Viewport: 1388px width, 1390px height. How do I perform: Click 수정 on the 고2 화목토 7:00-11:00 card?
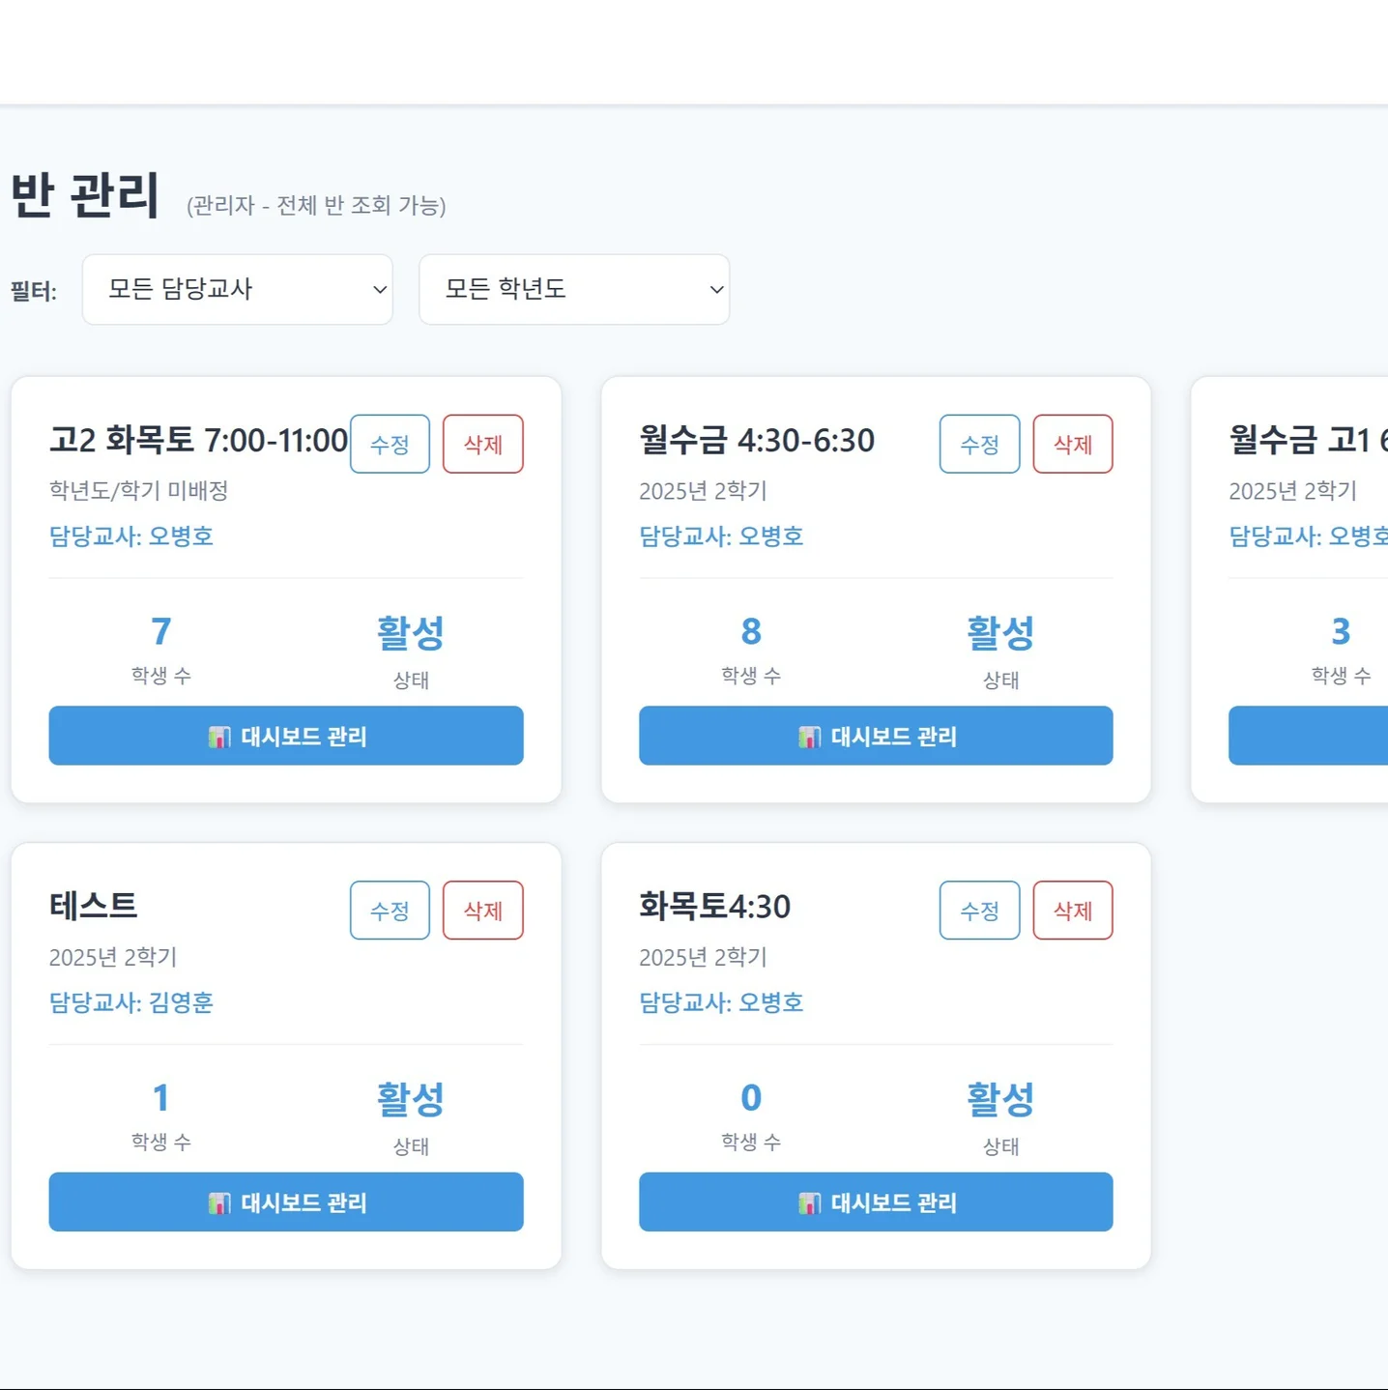point(389,445)
